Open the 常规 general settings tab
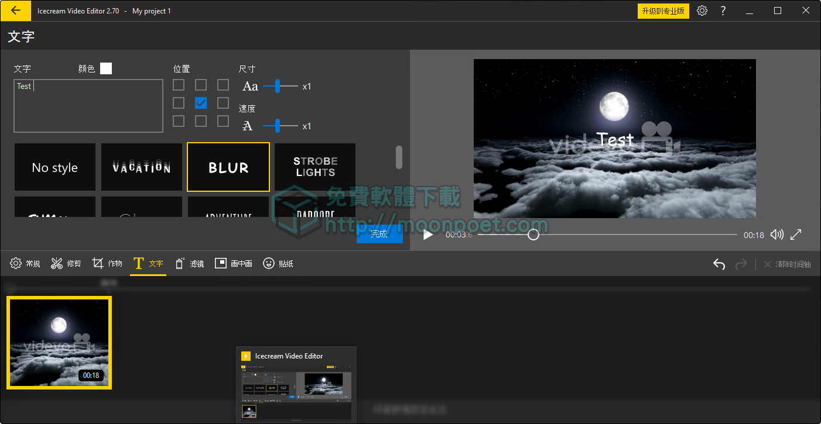 tap(25, 263)
